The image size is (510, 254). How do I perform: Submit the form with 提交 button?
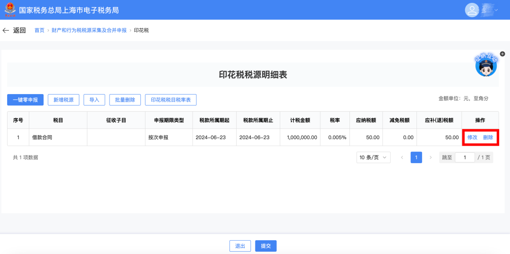(266, 246)
